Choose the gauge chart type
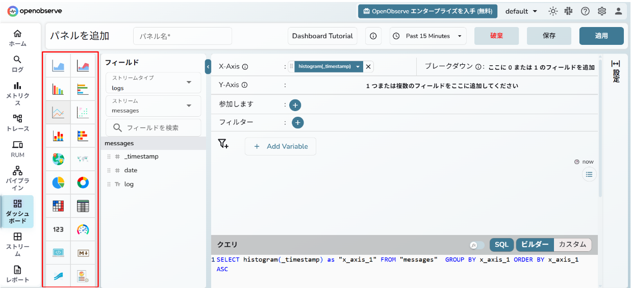Screen dimensions: 631x288 (83, 229)
